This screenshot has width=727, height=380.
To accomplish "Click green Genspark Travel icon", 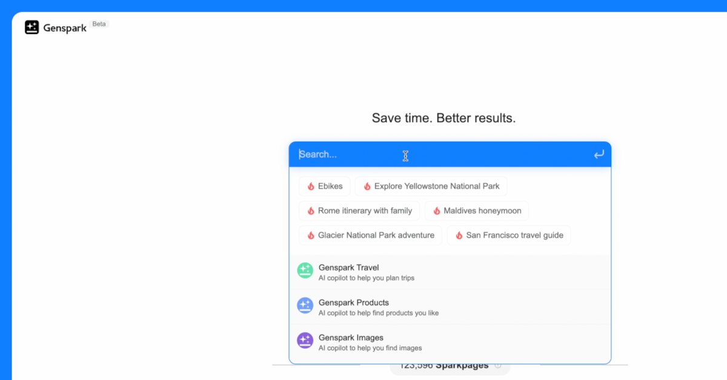I will pos(305,270).
